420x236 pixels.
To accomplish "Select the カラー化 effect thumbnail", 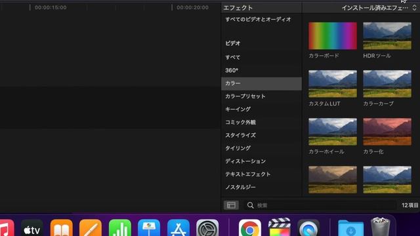I will [x=387, y=132].
